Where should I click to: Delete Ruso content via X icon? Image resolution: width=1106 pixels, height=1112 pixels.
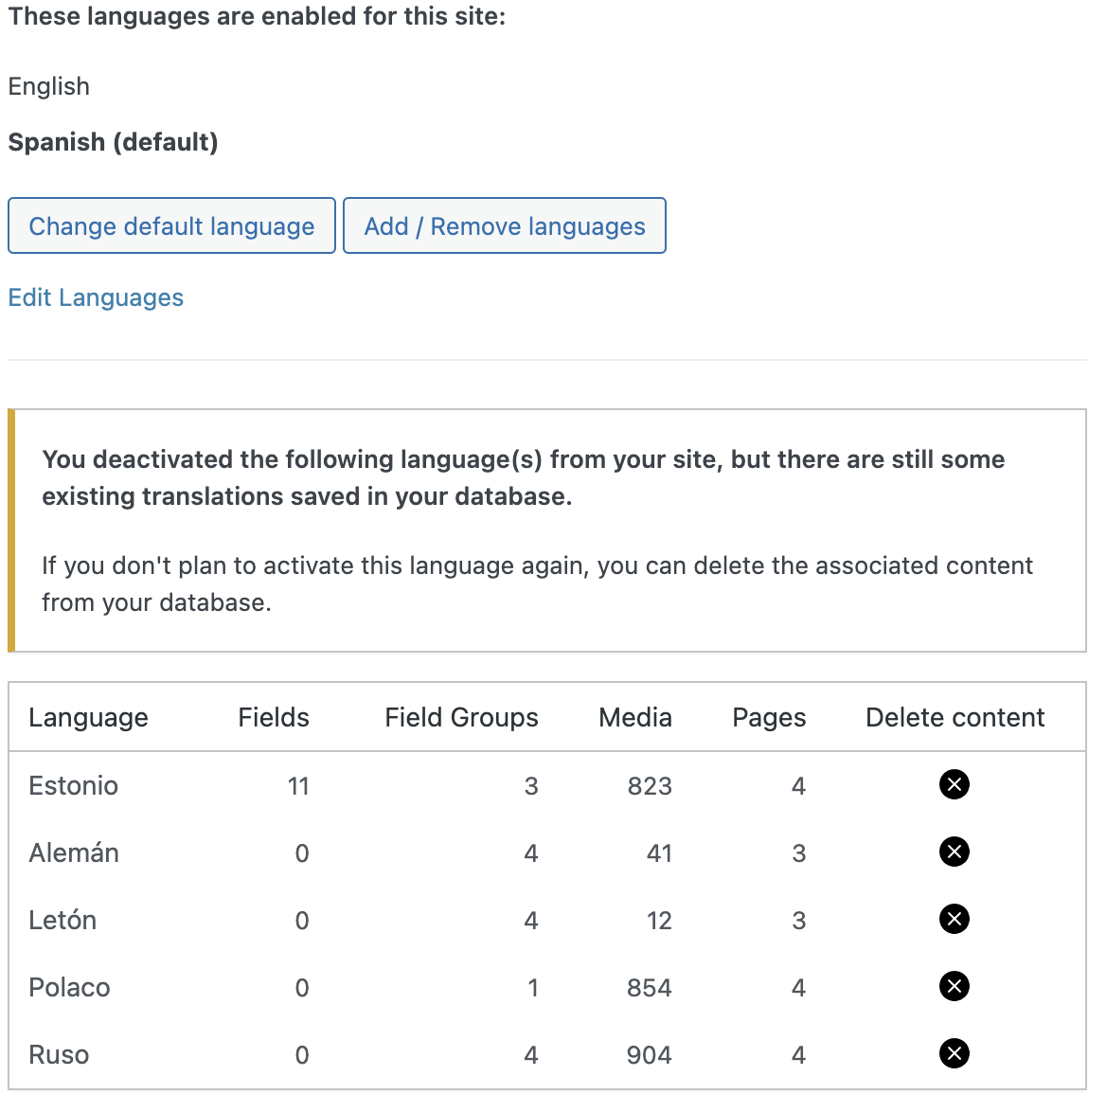(x=954, y=1054)
